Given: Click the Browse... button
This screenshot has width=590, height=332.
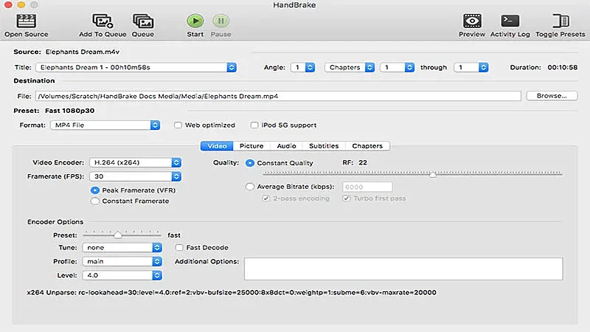Looking at the screenshot, I should 552,96.
